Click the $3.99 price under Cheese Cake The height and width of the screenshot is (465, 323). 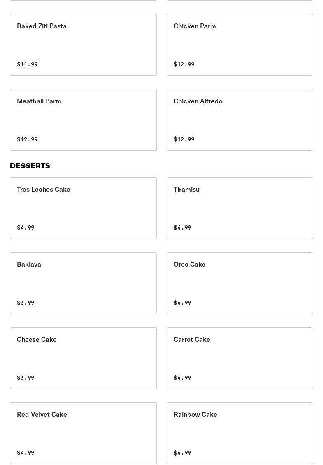point(26,378)
